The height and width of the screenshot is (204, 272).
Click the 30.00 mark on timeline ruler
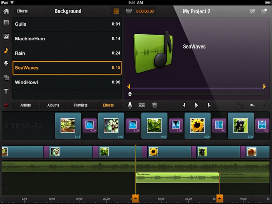click(x=161, y=199)
